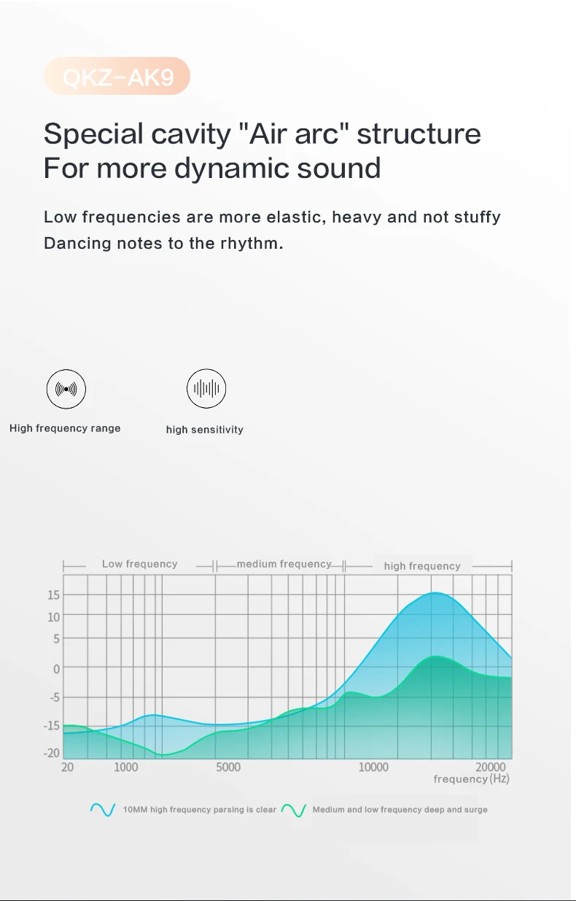The height and width of the screenshot is (901, 576).
Task: Click "Medium and low frequency deep and surge" legend
Action: [400, 810]
